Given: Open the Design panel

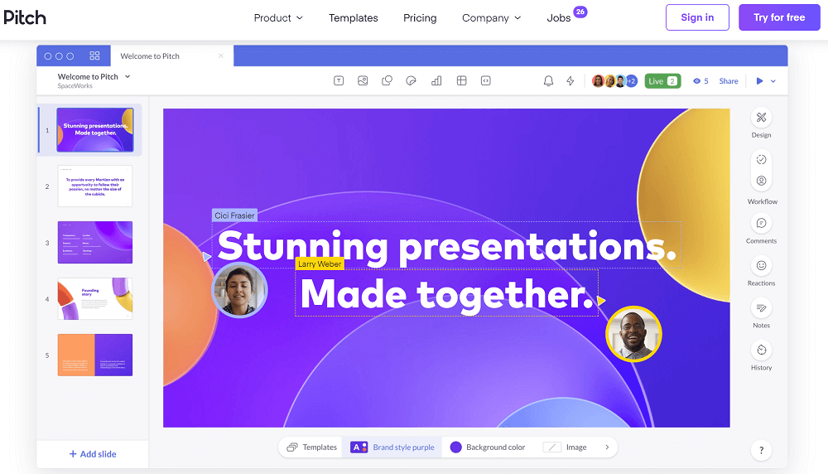Looking at the screenshot, I should (761, 118).
